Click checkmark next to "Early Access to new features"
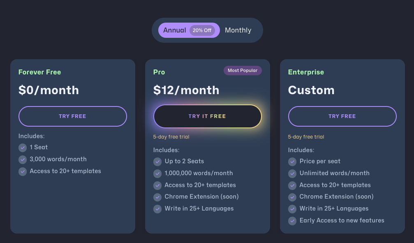Image resolution: width=414 pixels, height=243 pixels. point(292,221)
